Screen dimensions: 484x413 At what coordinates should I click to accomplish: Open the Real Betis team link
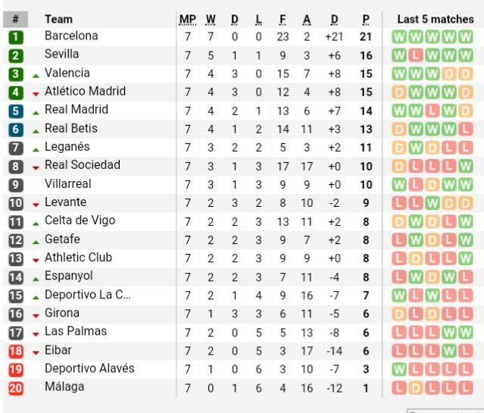tap(71, 128)
